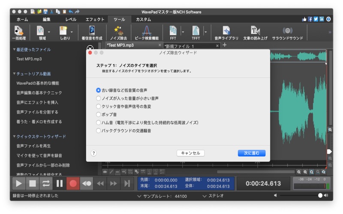Stop playback with the stop button
Viewport: 343px width, 214px height.
tap(33, 184)
